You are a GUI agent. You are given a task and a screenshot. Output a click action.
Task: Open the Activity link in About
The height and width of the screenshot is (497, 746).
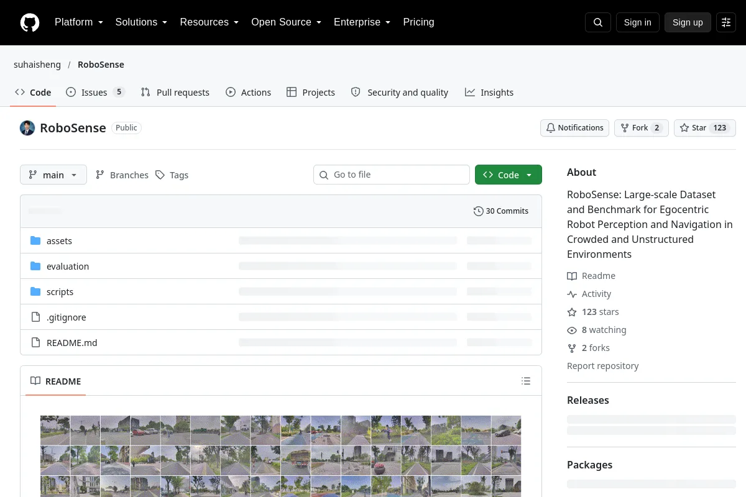pos(589,294)
